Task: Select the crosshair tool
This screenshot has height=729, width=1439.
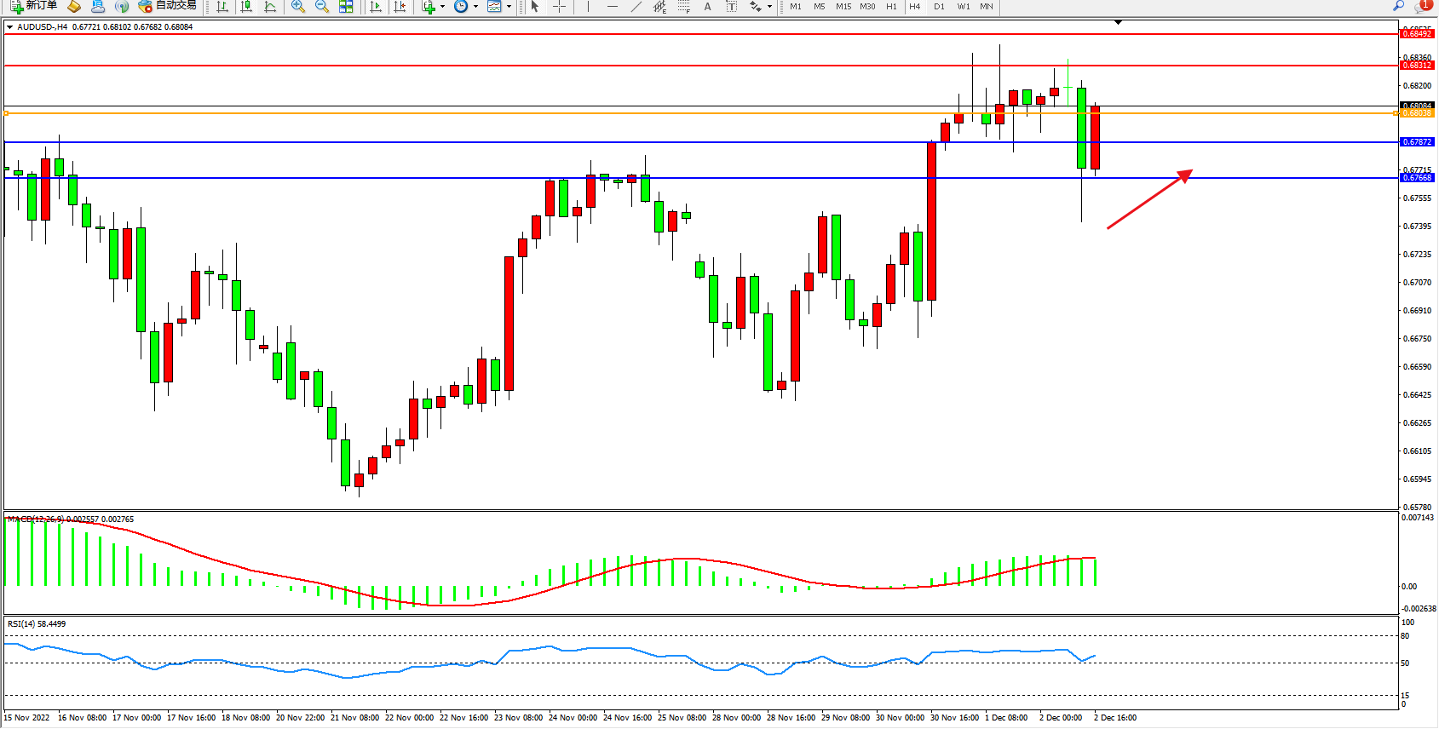Action: point(559,6)
